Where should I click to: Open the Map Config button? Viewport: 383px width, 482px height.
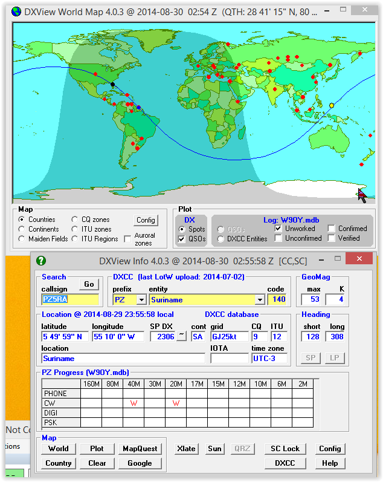click(146, 220)
